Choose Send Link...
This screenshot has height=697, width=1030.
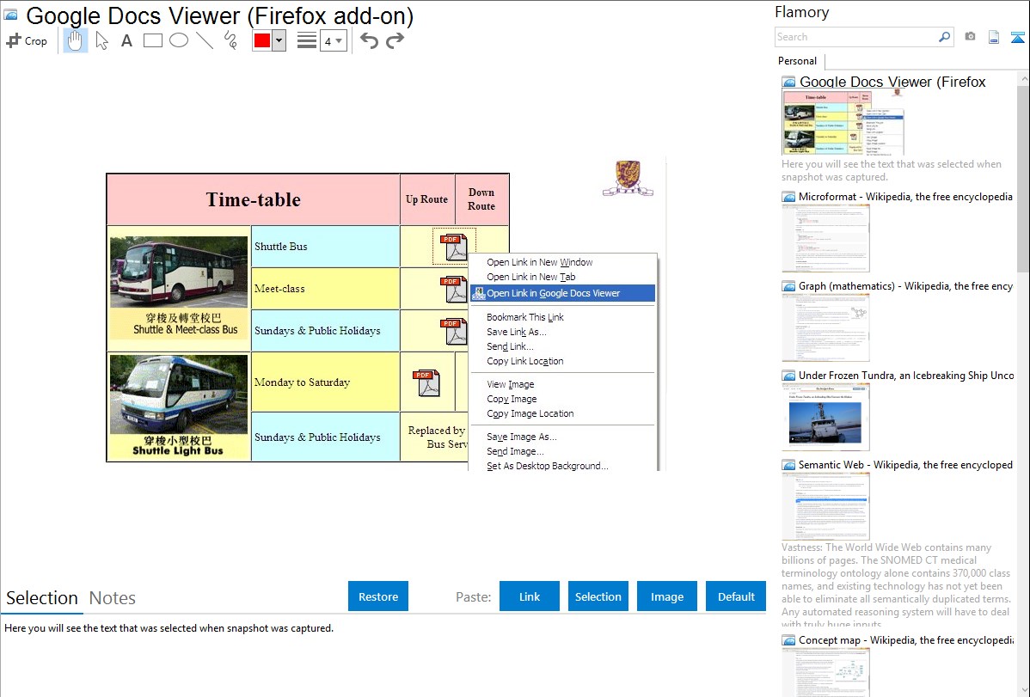pyautogui.click(x=563, y=346)
